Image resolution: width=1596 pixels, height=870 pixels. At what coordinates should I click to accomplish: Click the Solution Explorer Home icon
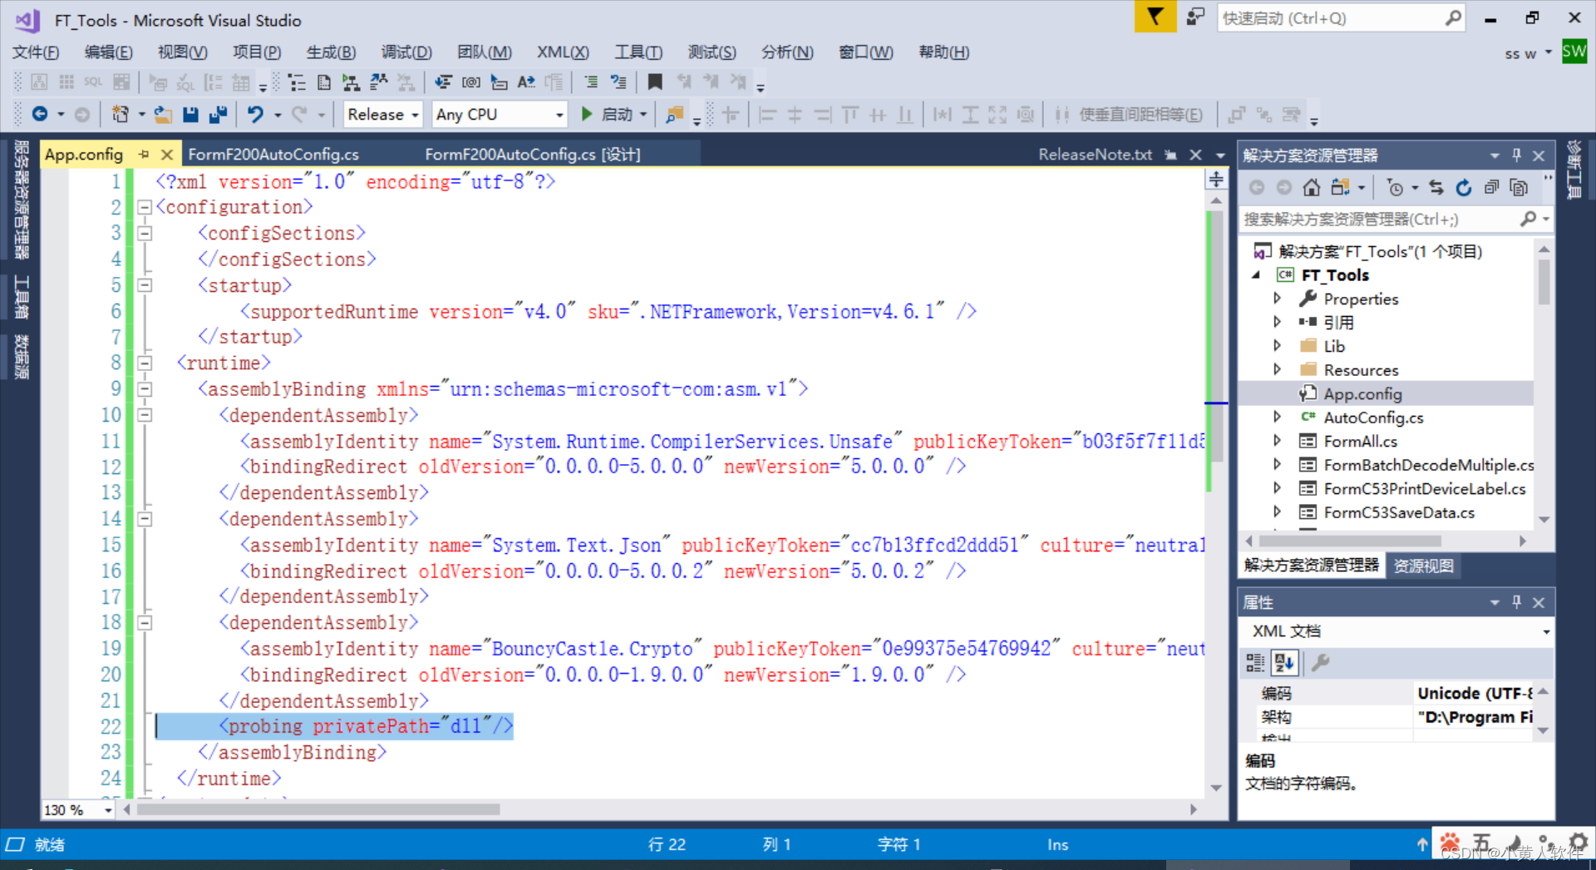pos(1312,187)
